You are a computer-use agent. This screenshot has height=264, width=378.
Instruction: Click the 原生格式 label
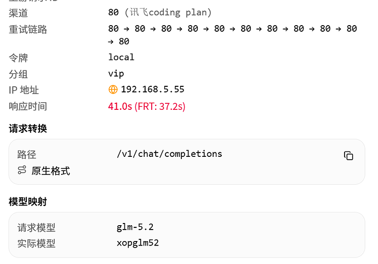50,171
